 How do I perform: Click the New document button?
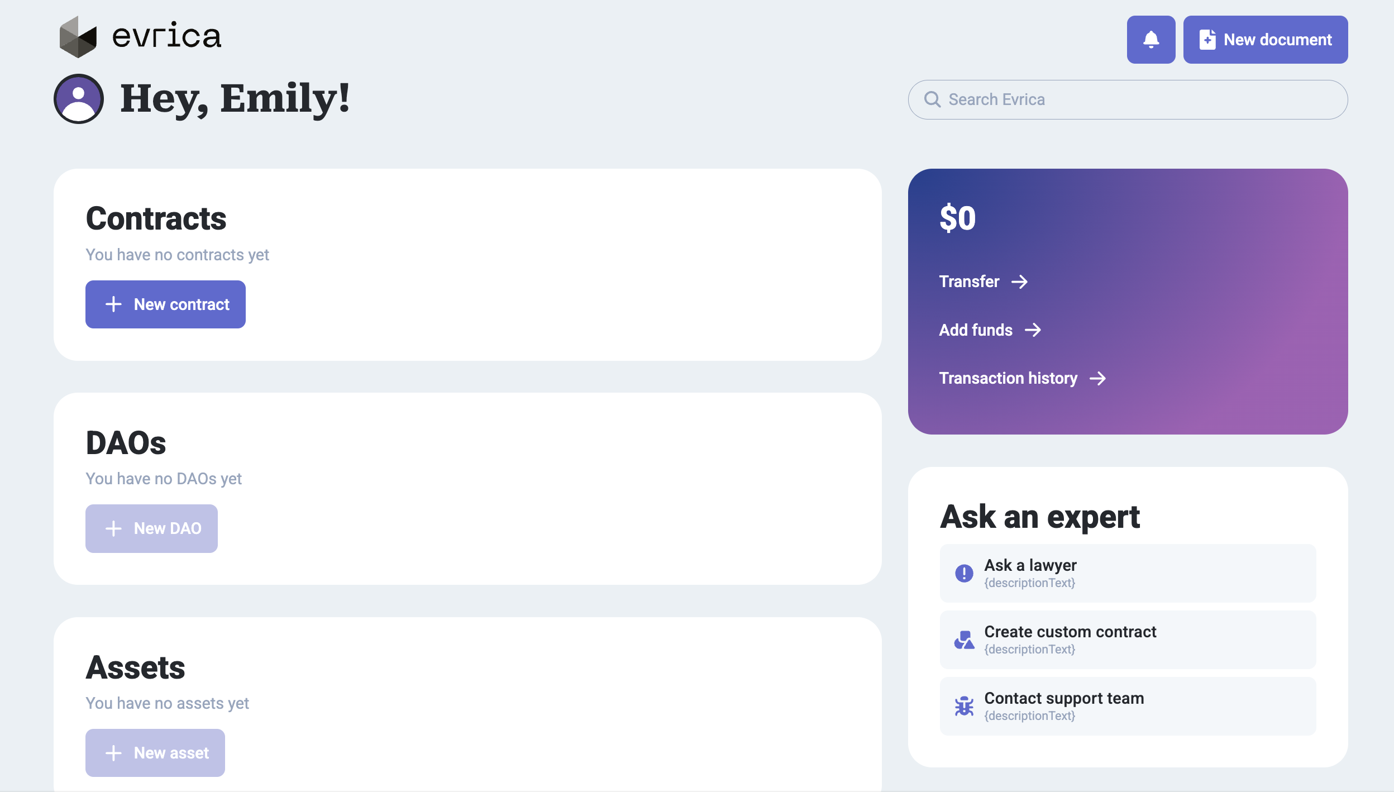pos(1265,40)
